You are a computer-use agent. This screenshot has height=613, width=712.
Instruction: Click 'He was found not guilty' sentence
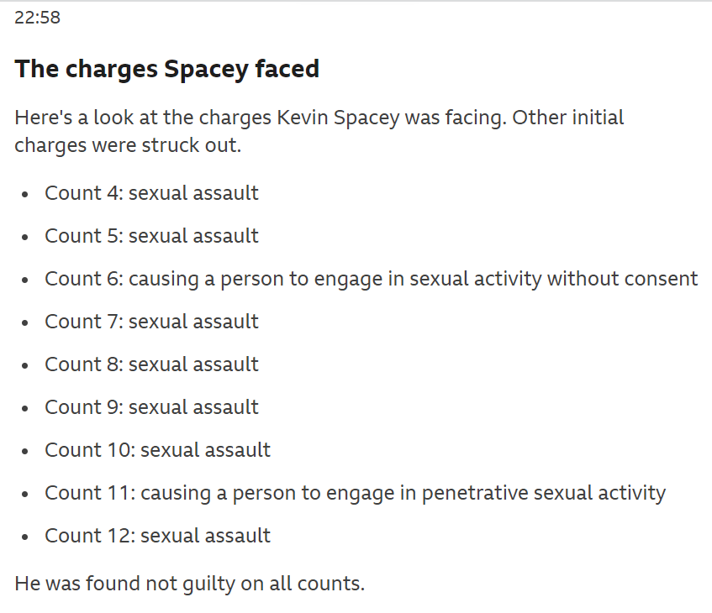(x=189, y=584)
